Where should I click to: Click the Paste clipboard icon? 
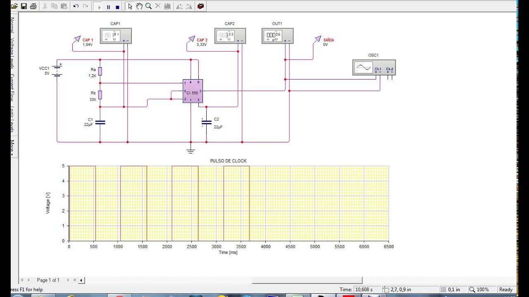pyautogui.click(x=64, y=6)
